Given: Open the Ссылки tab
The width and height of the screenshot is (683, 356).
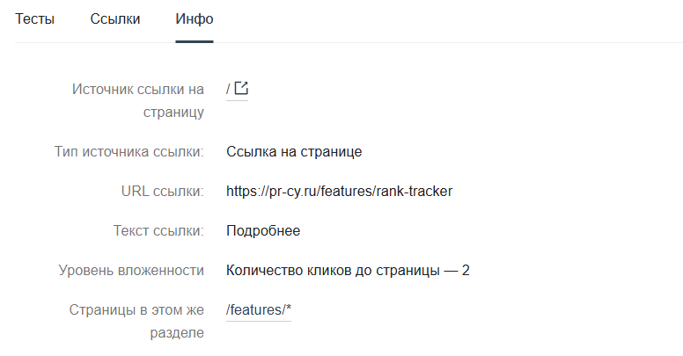Looking at the screenshot, I should [x=115, y=19].
